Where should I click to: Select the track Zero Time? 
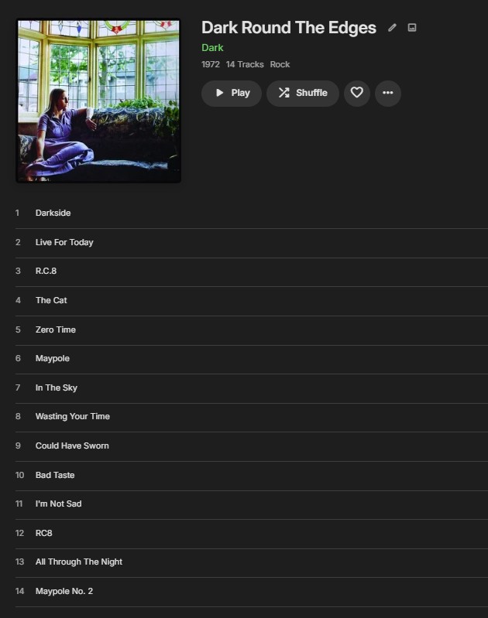tap(252, 330)
